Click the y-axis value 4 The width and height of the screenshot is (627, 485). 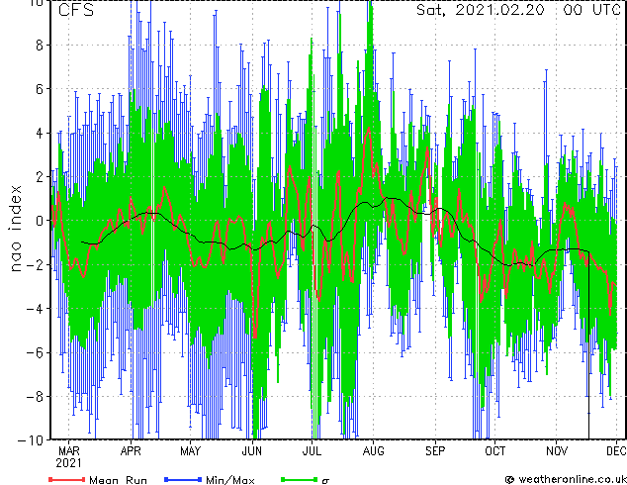[x=40, y=133]
